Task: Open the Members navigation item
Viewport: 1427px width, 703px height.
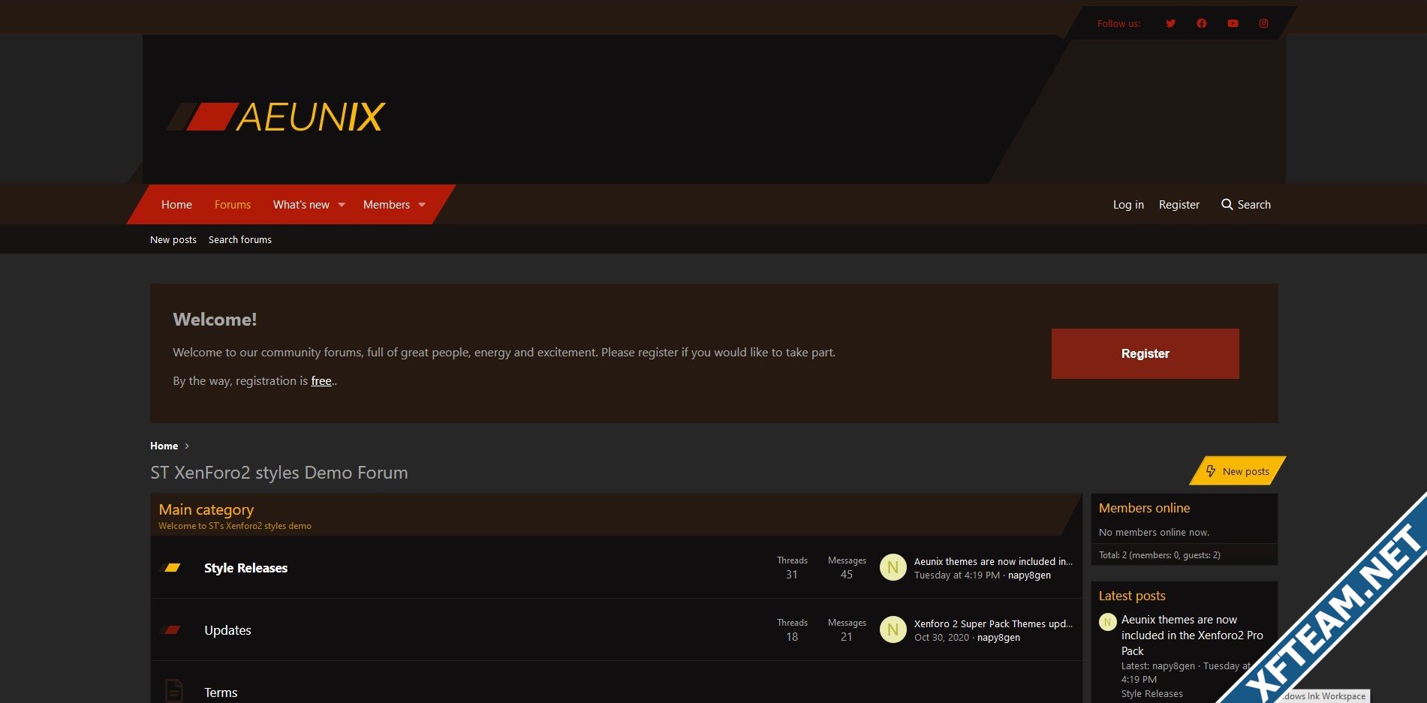Action: (387, 205)
